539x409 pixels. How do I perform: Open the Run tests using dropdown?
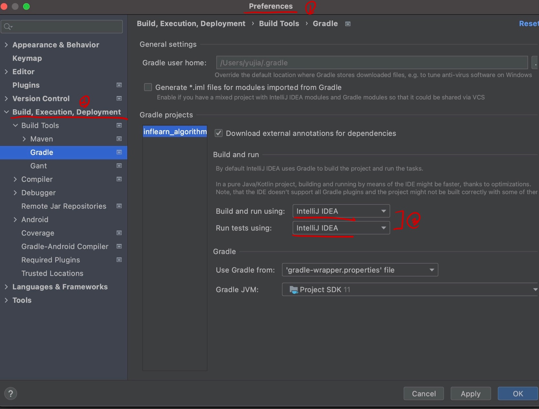click(383, 228)
